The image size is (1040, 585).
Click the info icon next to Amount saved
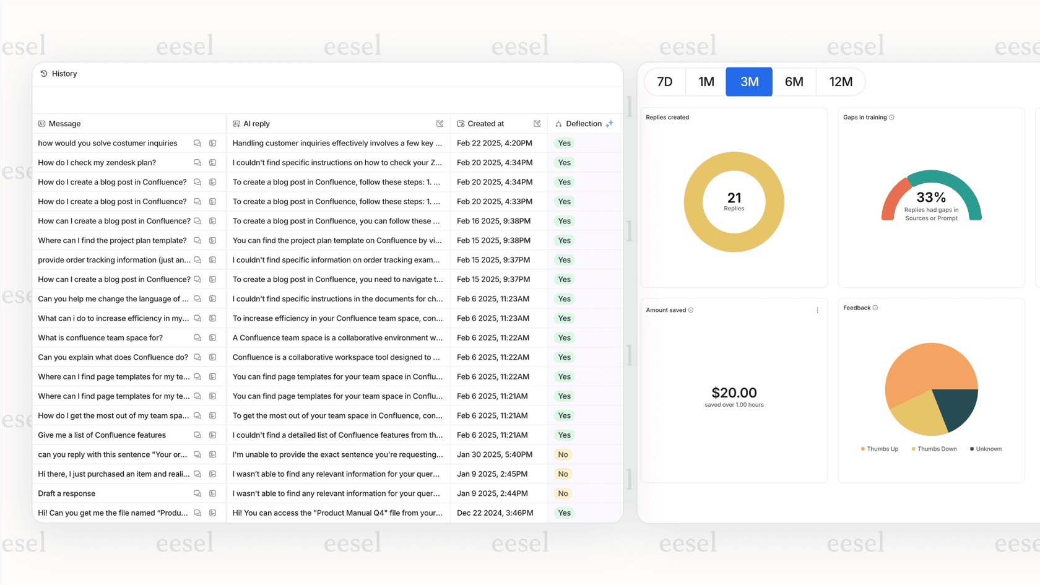click(691, 310)
